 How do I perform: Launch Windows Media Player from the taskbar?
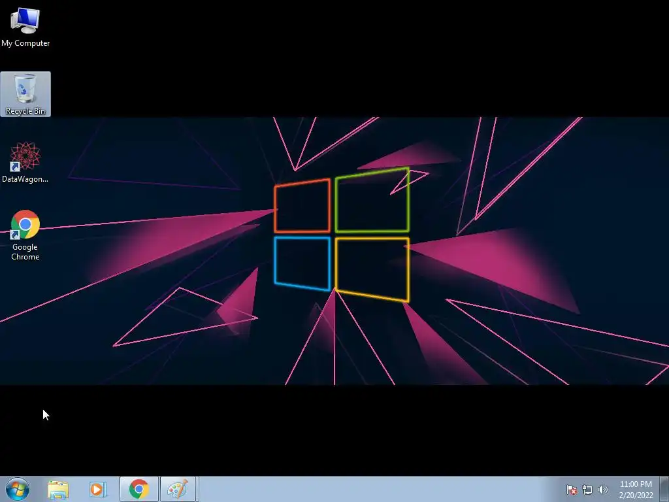[98, 489]
